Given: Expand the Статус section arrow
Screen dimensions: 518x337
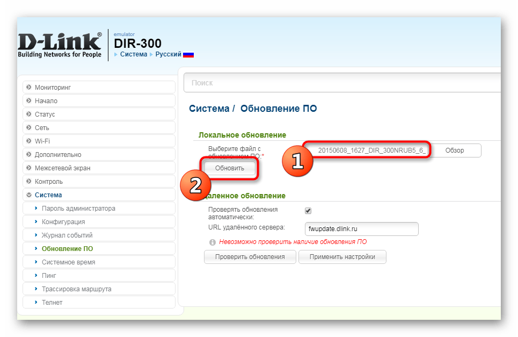Looking at the screenshot, I should [29, 114].
